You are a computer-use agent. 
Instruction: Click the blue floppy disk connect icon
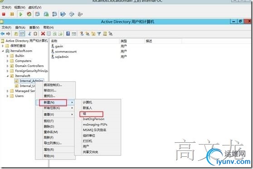coord(63,14)
